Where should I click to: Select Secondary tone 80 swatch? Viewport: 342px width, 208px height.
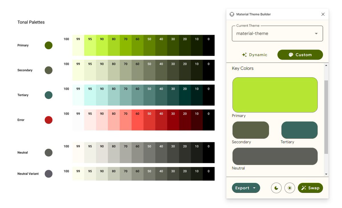[114, 70]
